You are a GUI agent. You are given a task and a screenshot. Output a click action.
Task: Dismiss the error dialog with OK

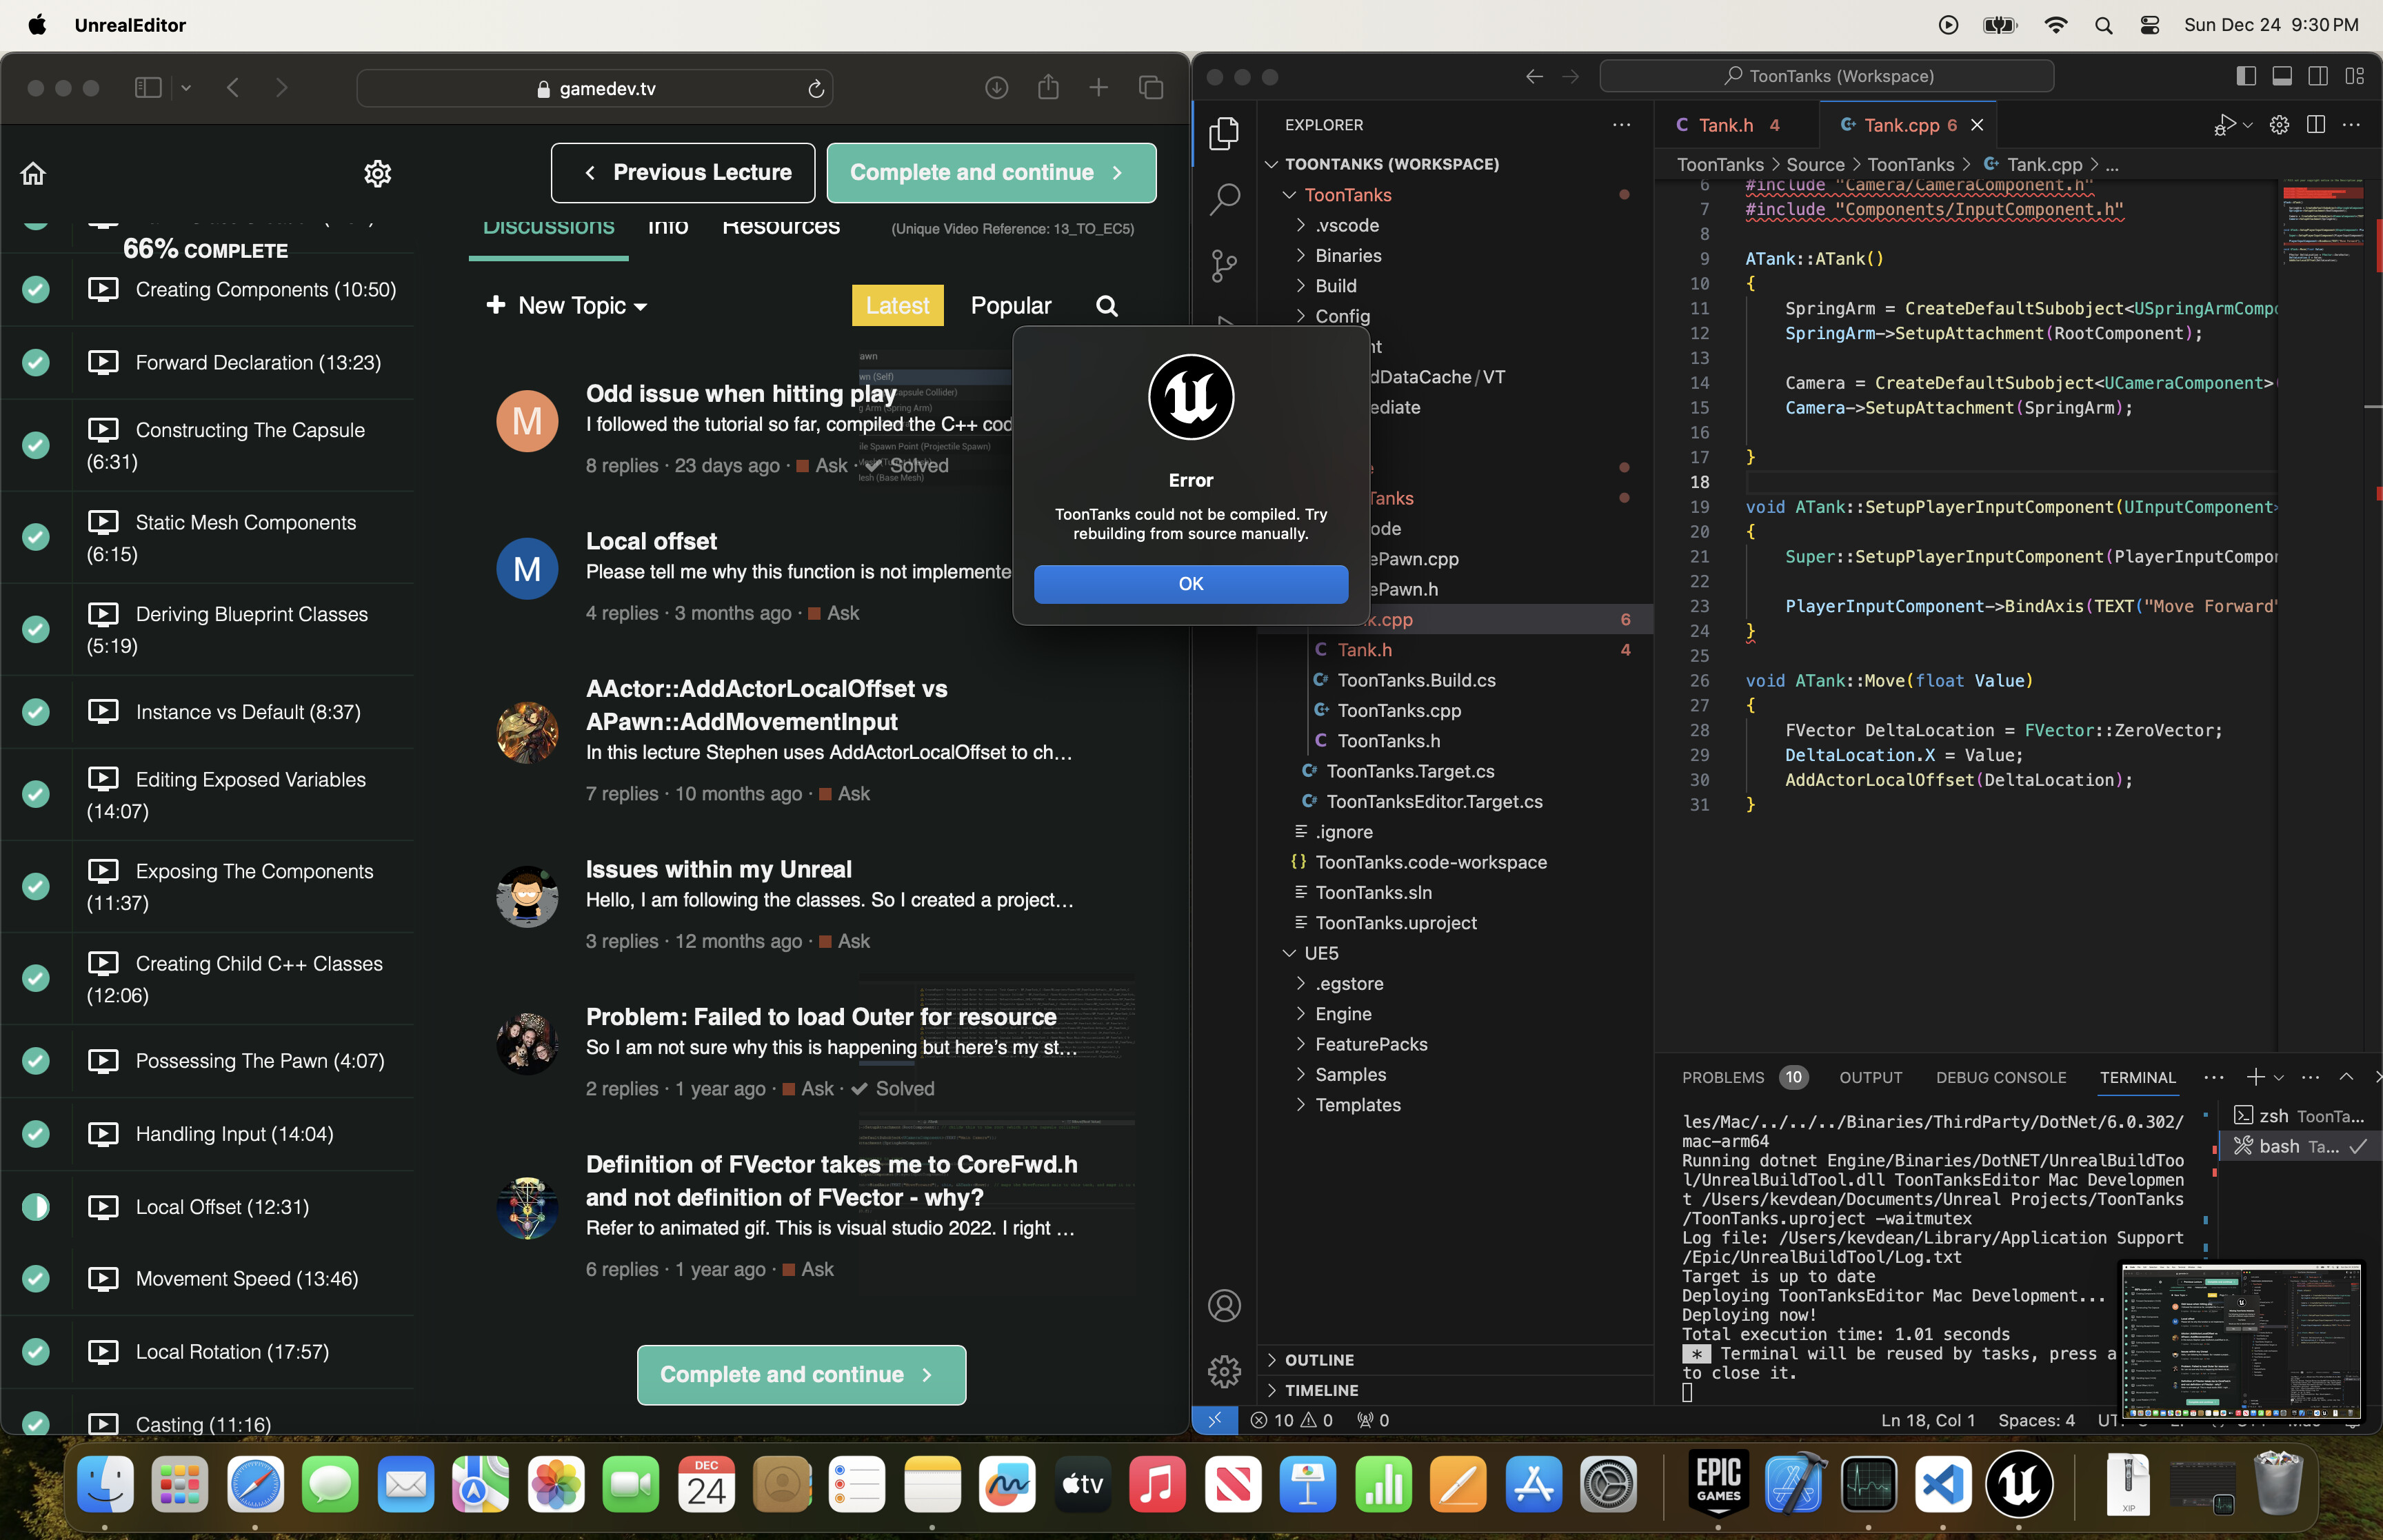pos(1190,584)
